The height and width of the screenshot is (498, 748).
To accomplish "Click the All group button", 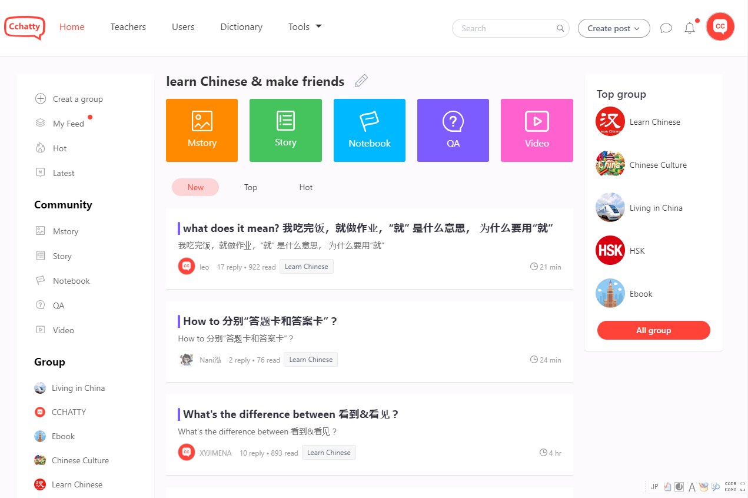I will click(653, 330).
